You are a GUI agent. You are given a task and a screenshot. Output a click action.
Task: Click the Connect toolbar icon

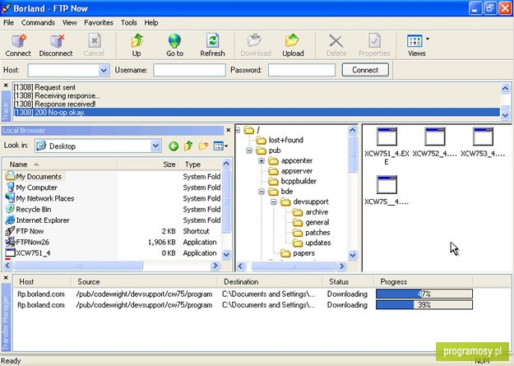click(x=18, y=45)
